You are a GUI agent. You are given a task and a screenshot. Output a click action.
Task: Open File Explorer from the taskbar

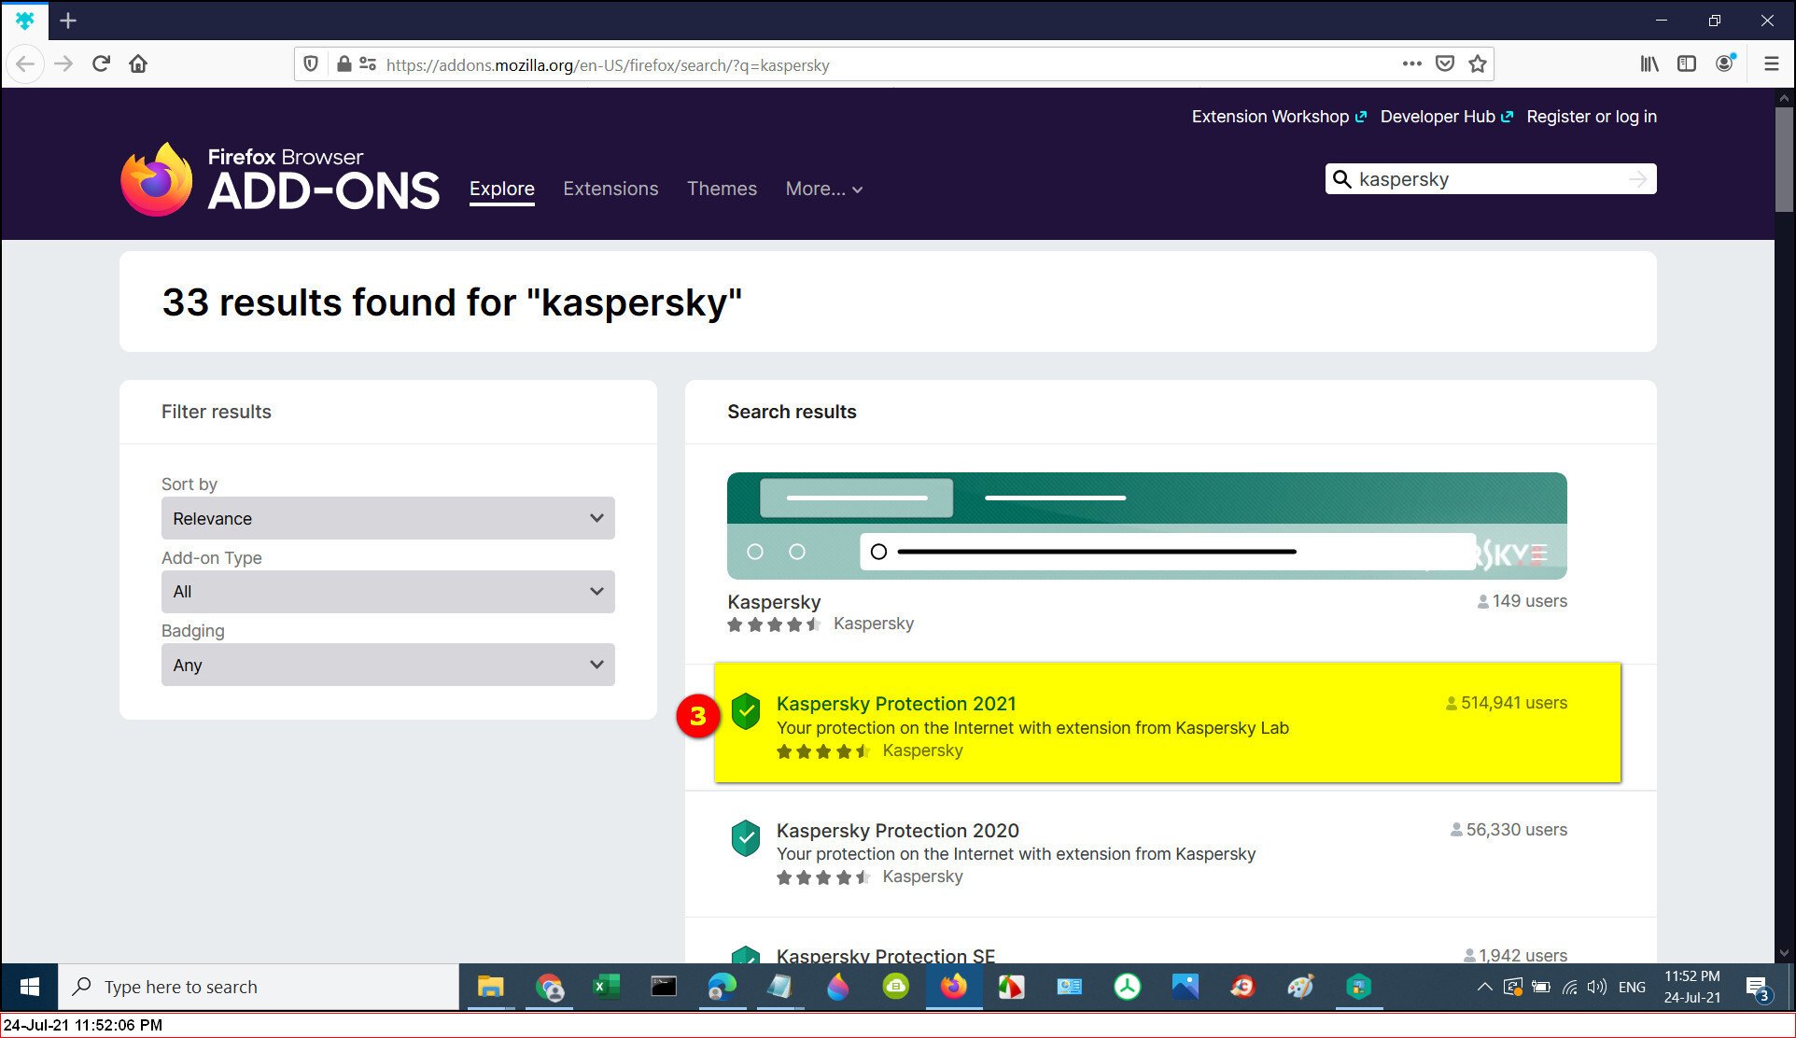(491, 987)
